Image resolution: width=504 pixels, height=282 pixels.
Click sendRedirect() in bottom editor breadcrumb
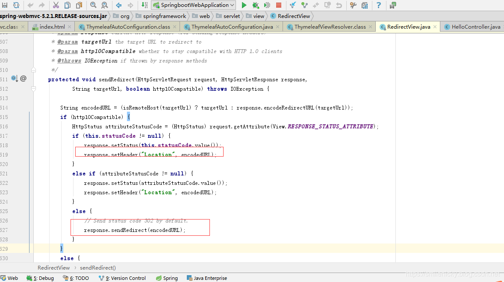pyautogui.click(x=98, y=268)
